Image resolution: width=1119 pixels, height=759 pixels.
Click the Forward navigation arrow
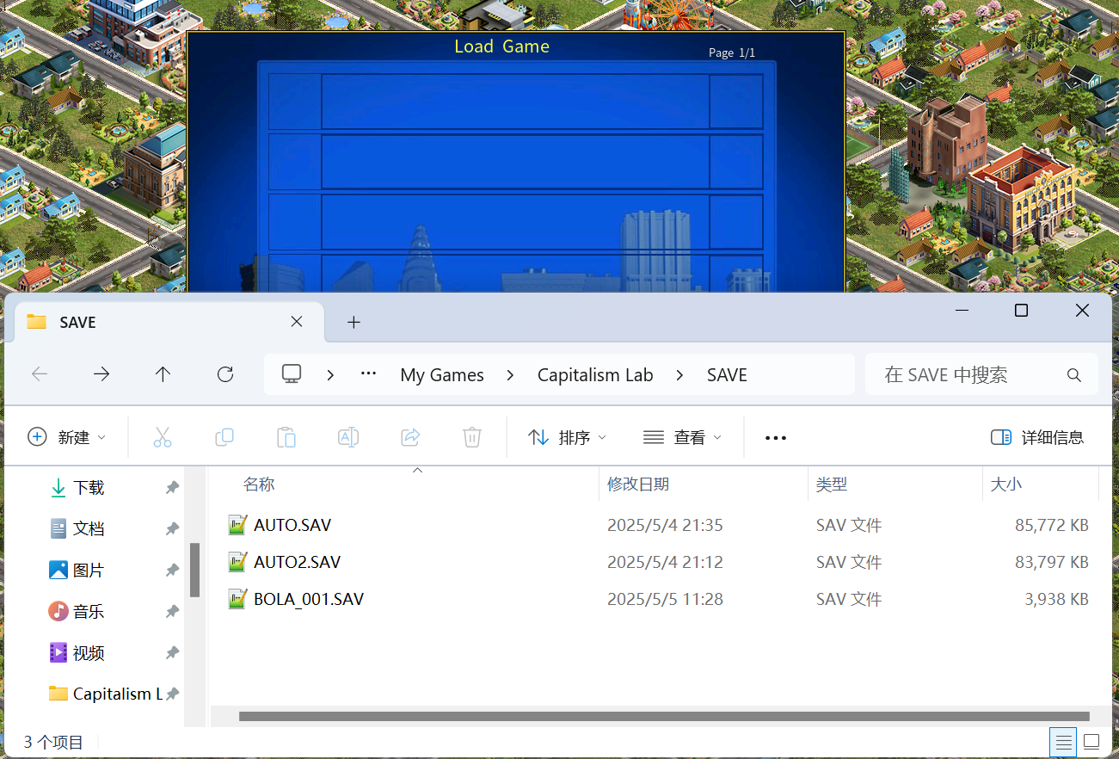pos(101,374)
